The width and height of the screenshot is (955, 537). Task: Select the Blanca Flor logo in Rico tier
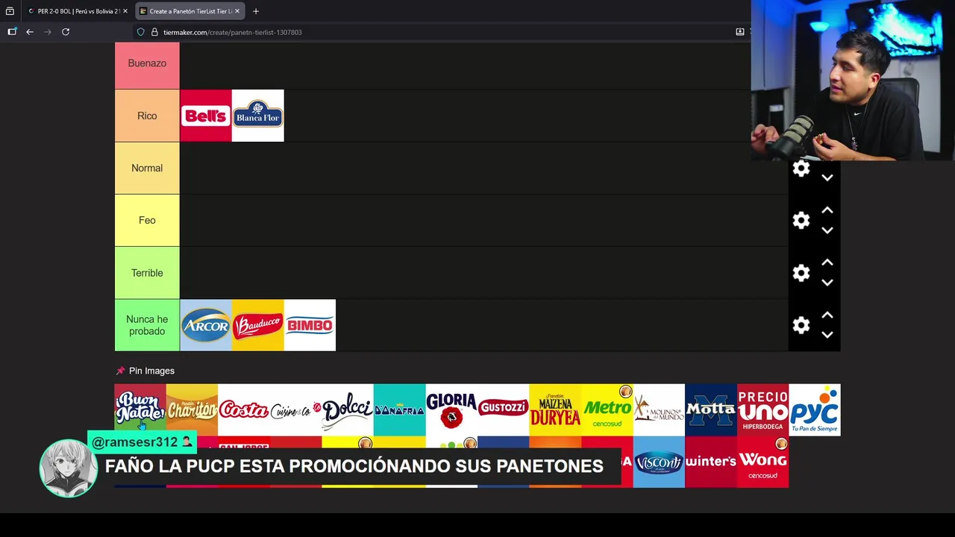[x=258, y=116]
